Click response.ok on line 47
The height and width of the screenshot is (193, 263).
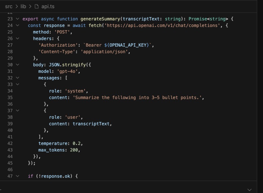pyautogui.click(x=55, y=176)
